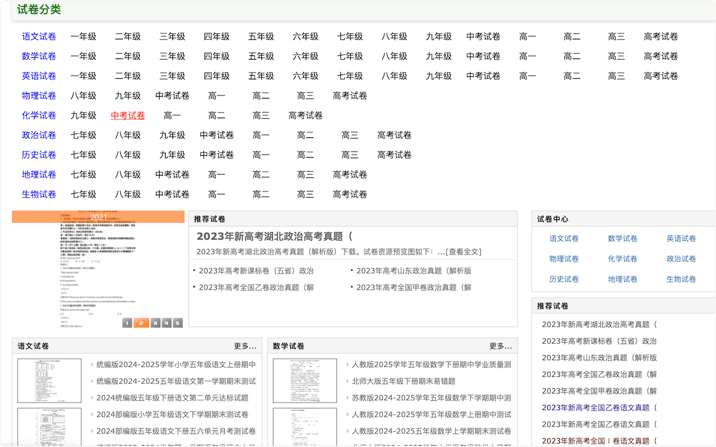716x447 pixels.
Task: Open 生物试卷 in the 试卷中心 sidebar
Action: tap(681, 279)
